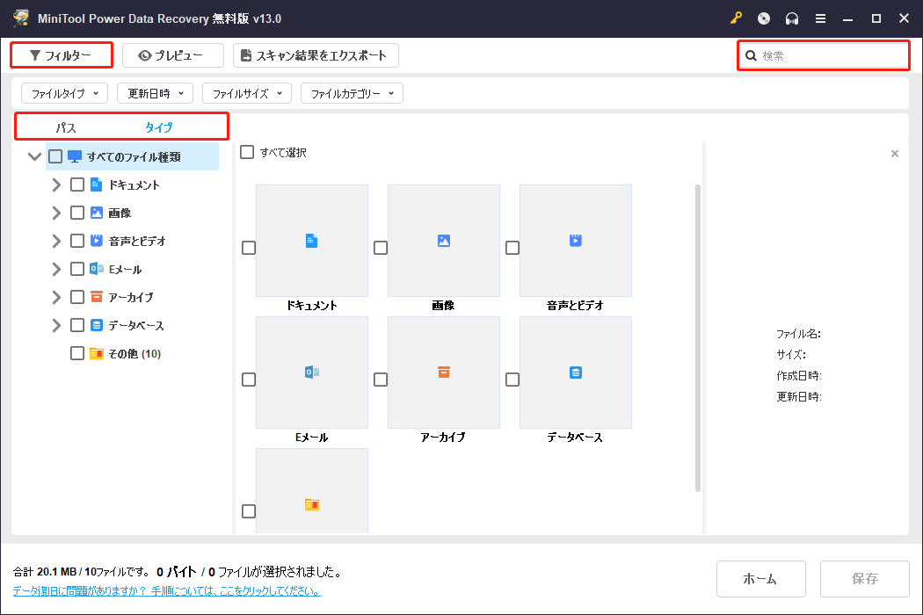Tick the 音声とビデオ tree checkbox
Viewport: 923px width, 615px height.
pos(77,241)
